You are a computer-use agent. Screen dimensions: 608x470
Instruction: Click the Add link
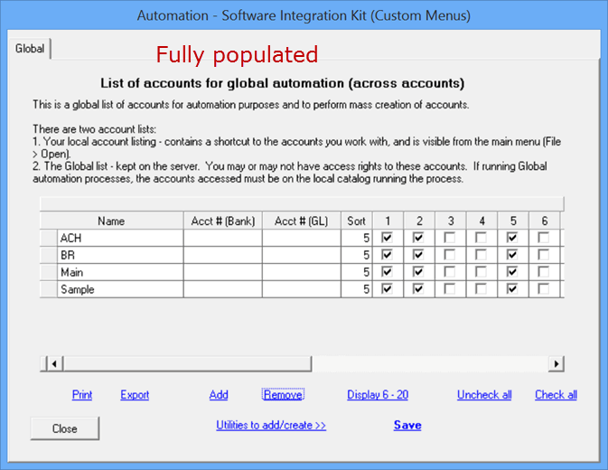tap(219, 395)
